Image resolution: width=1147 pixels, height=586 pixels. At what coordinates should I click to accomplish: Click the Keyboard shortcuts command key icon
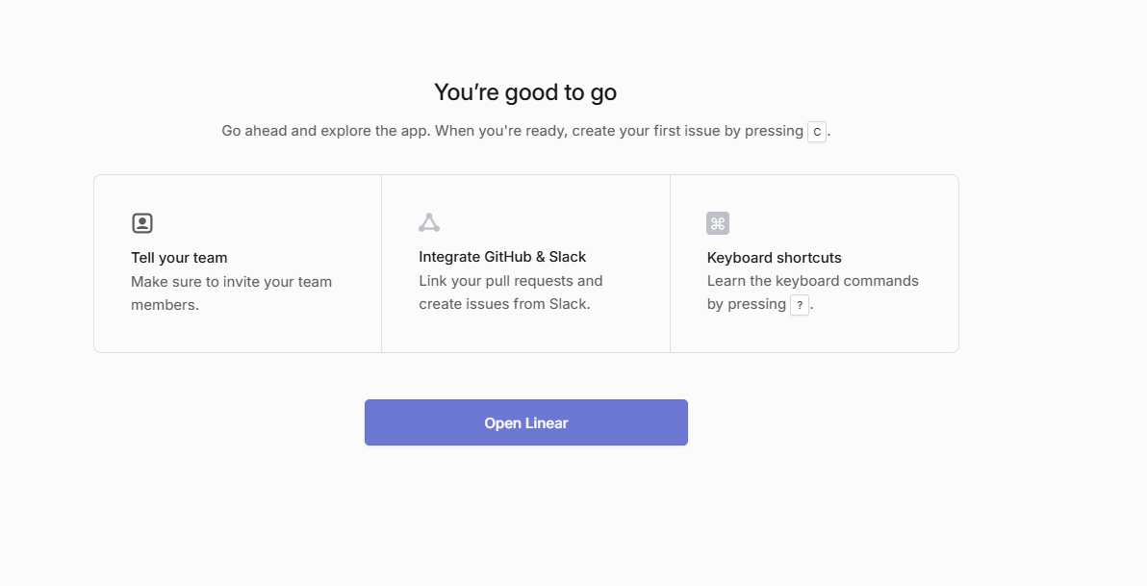(718, 223)
